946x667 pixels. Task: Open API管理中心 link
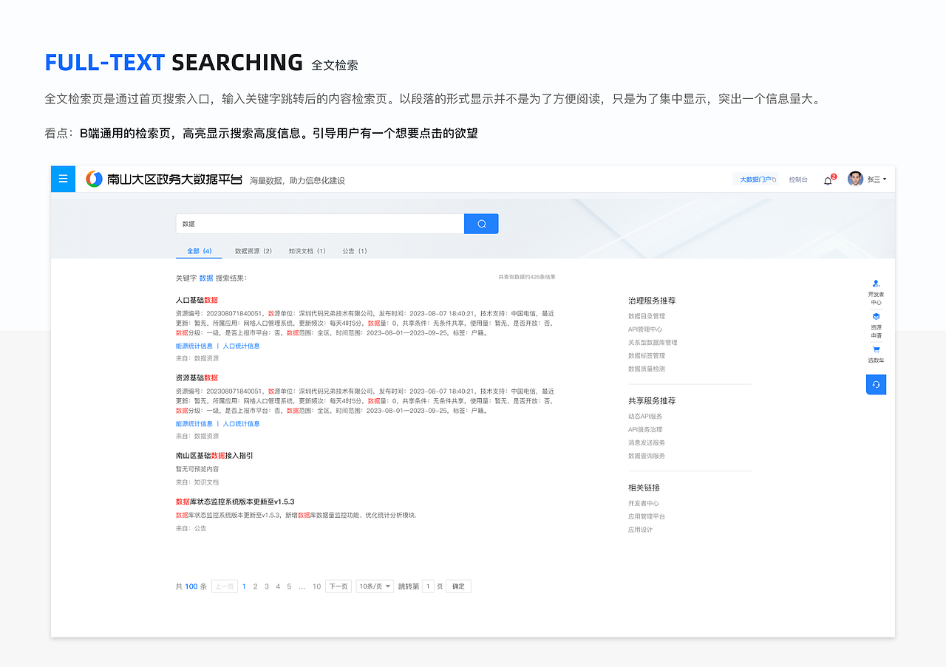(645, 329)
